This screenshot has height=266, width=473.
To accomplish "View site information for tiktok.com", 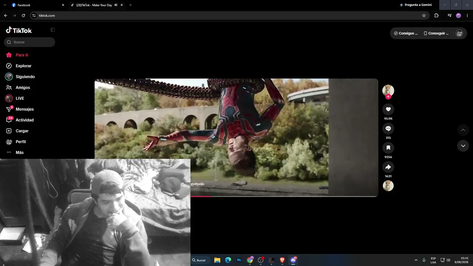I will coord(34,16).
